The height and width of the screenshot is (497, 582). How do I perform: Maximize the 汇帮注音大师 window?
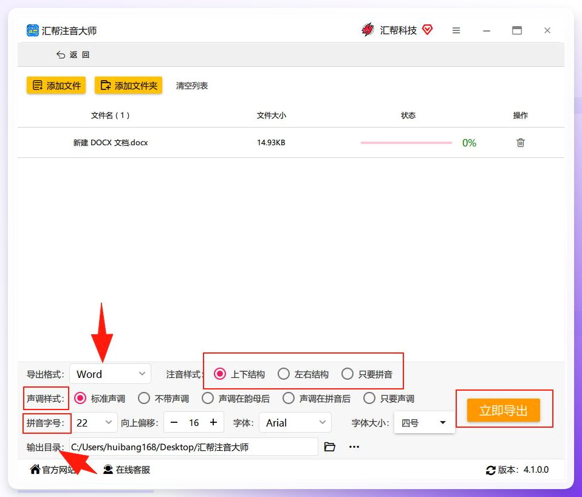coord(516,30)
